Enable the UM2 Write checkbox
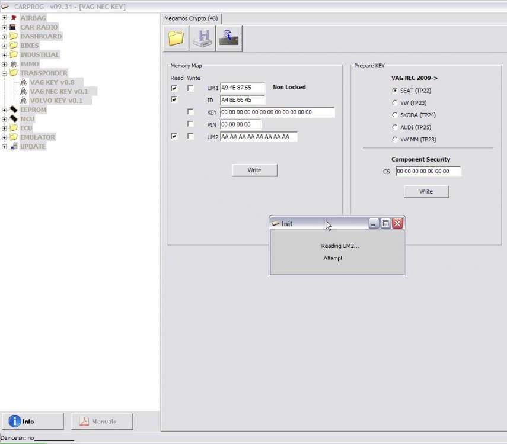507x444 pixels. click(191, 136)
